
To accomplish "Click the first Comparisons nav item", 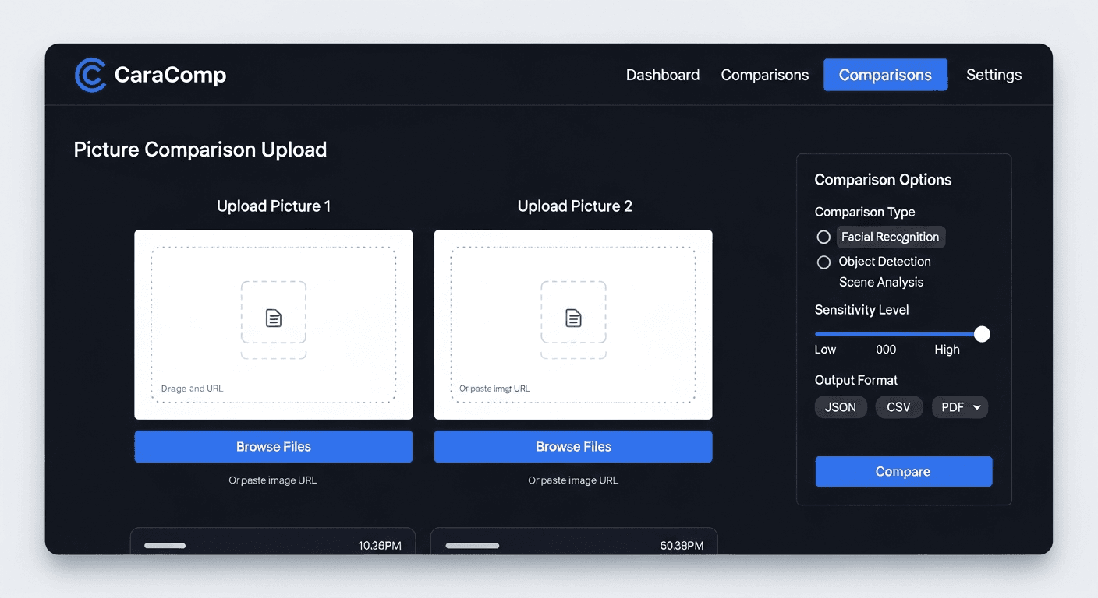I will coord(765,74).
